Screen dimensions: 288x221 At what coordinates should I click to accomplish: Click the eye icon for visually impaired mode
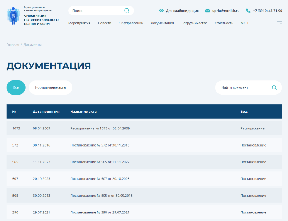tap(161, 11)
